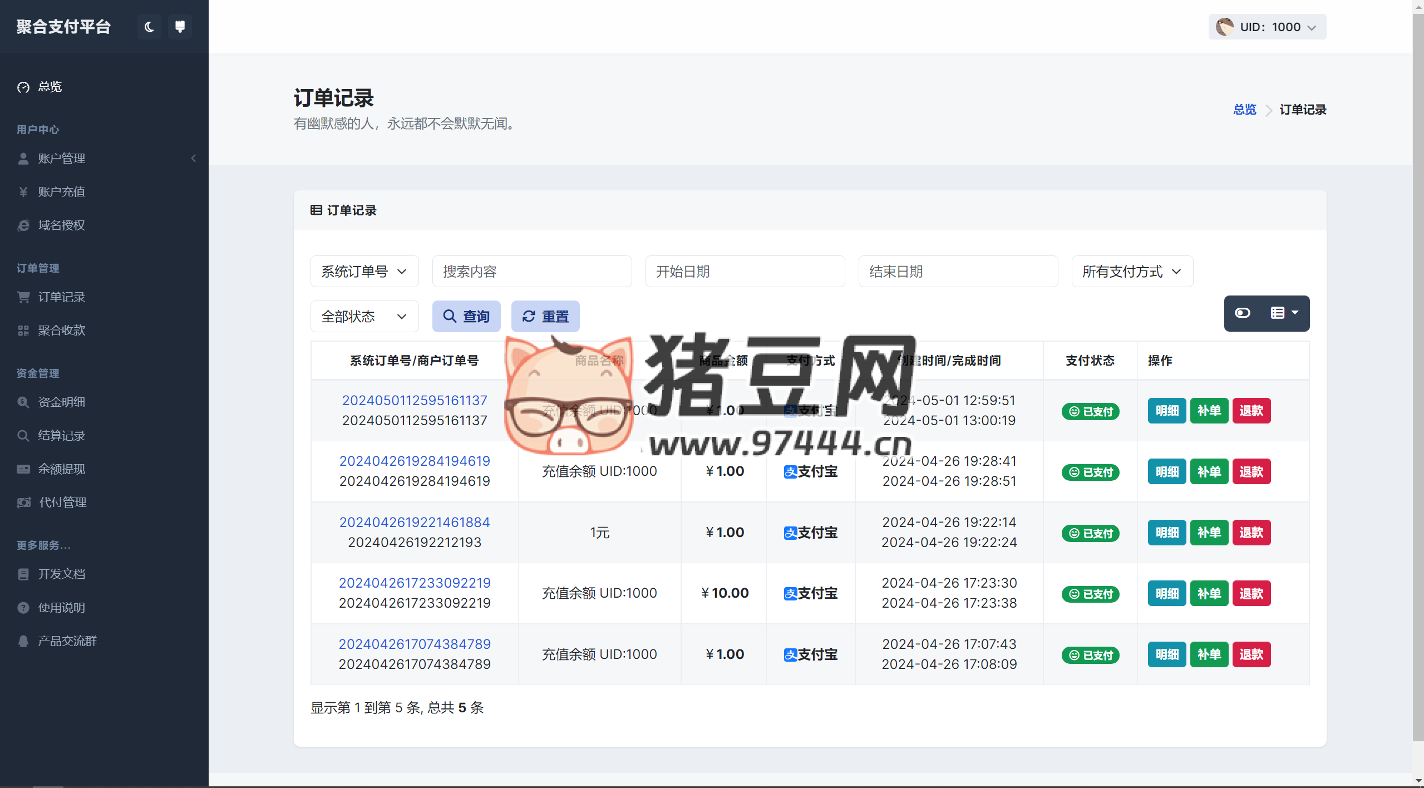
Task: Open the 所有支付方式 dropdown
Action: 1132,272
